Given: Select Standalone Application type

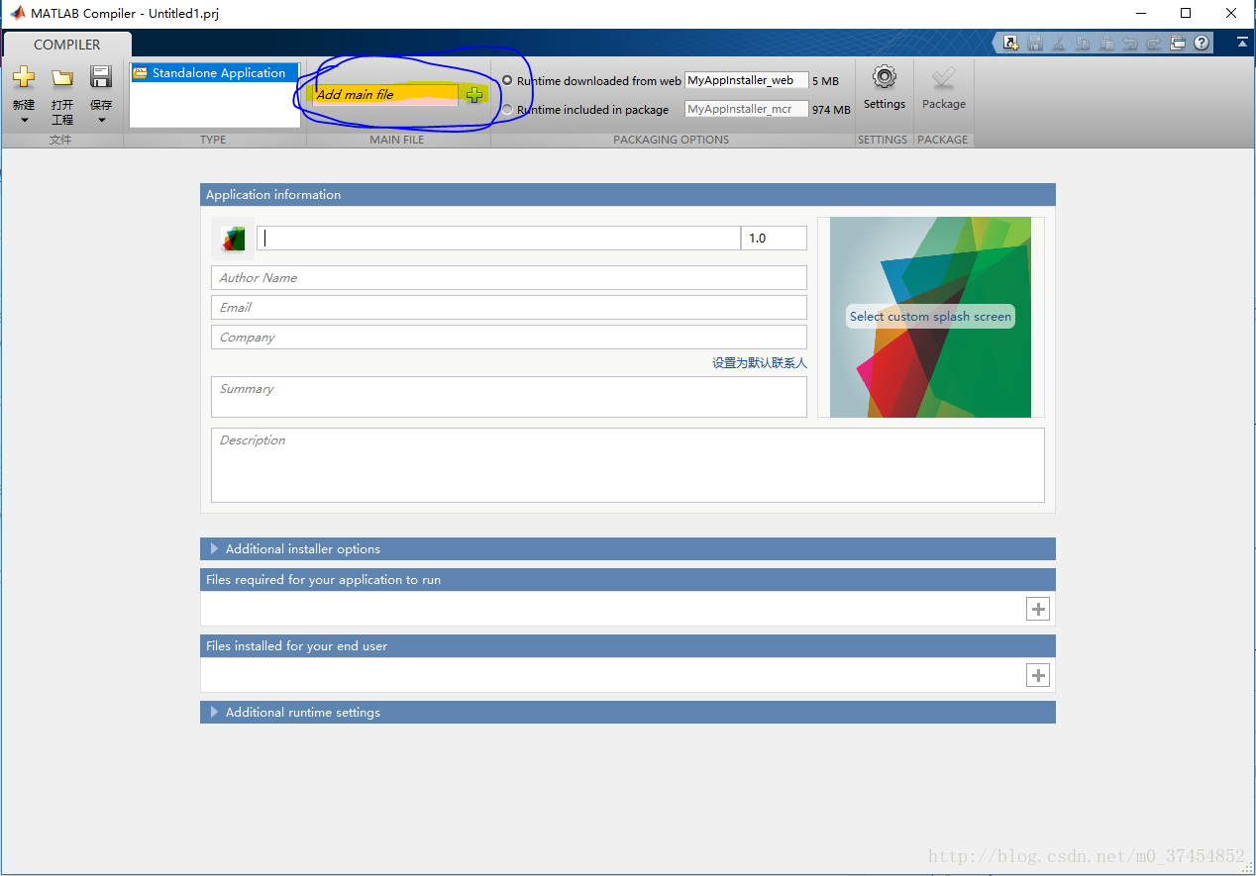Looking at the screenshot, I should coord(215,73).
